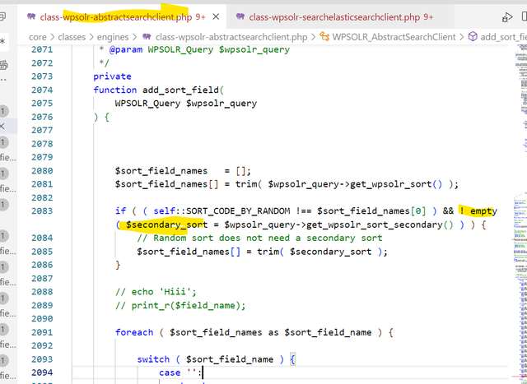This screenshot has width=527, height=384.
Task: Click the 'foreach' keyword on line 2091
Action: 134,332
